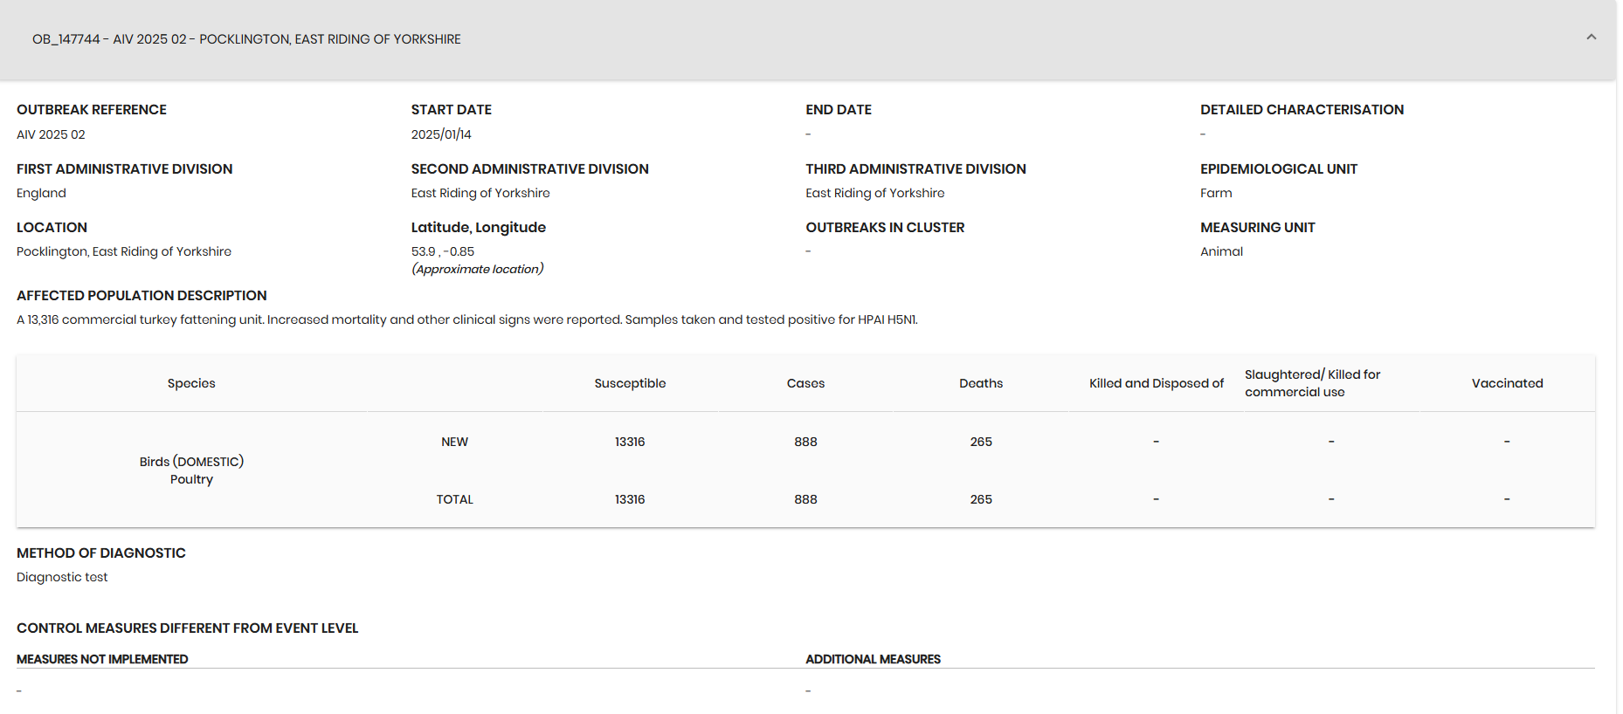The width and height of the screenshot is (1623, 714).
Task: Click the TOTAL row label
Action: coord(454,499)
